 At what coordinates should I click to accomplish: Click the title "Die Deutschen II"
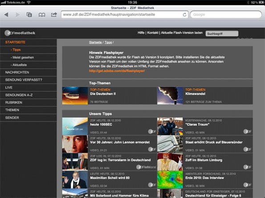point(103,94)
